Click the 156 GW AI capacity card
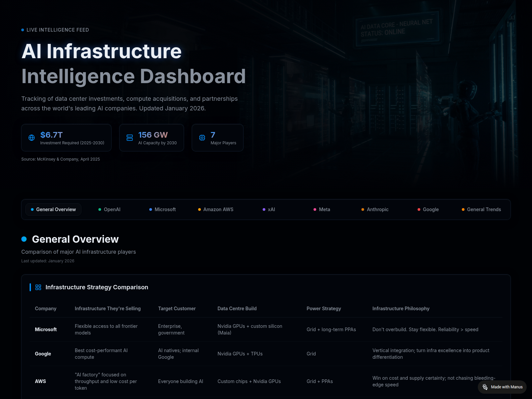 pyautogui.click(x=152, y=138)
